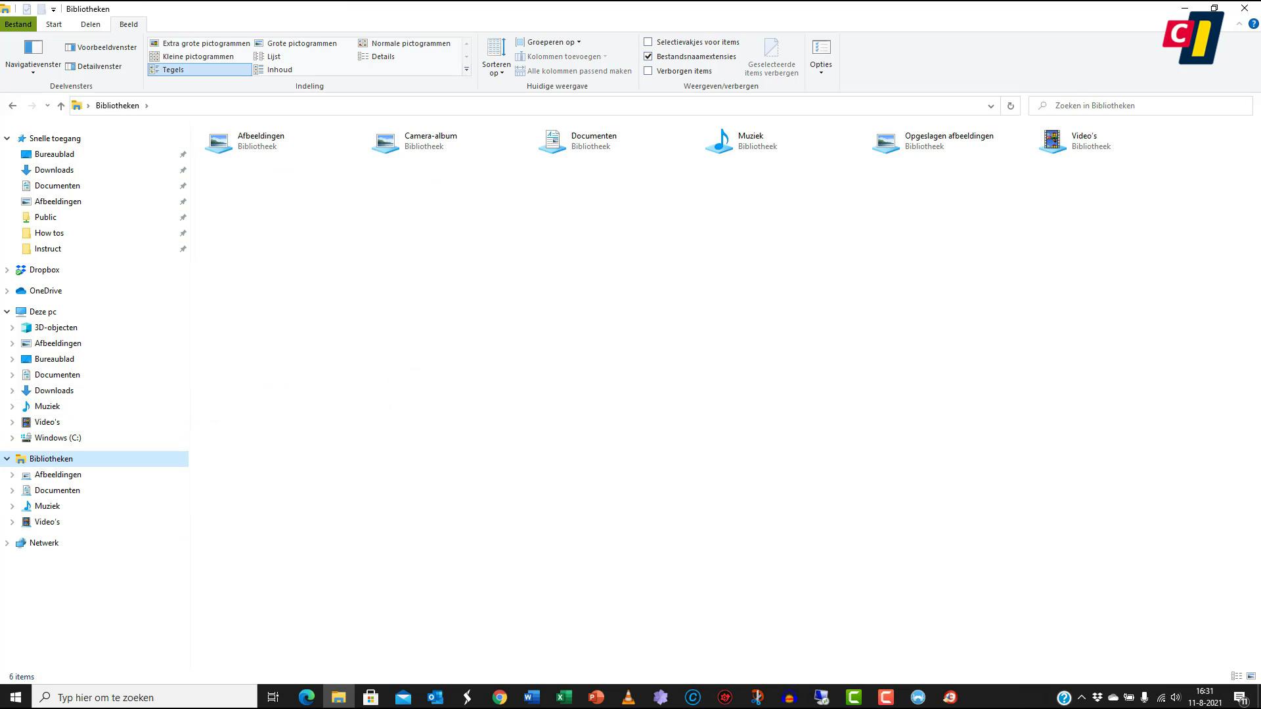
Task: Uncheck Bestandsnaamextensies checkbox
Action: click(648, 56)
